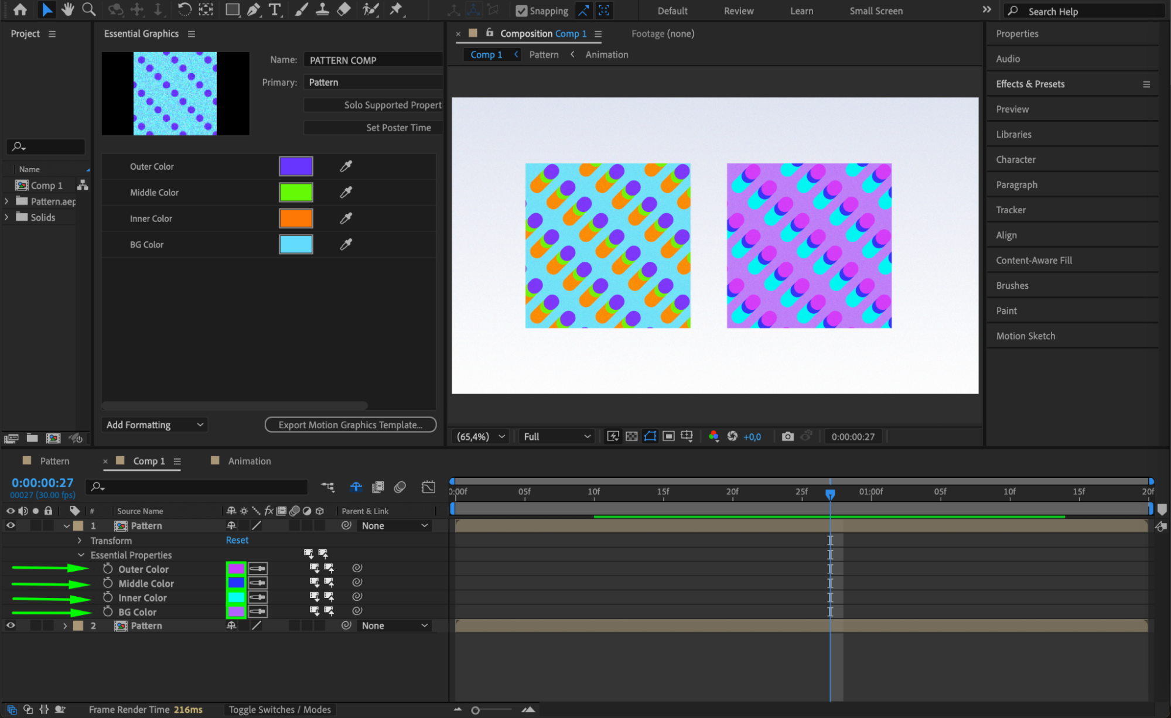This screenshot has width=1171, height=718.
Task: Click Export Motion Graphics Template button
Action: pyautogui.click(x=350, y=425)
